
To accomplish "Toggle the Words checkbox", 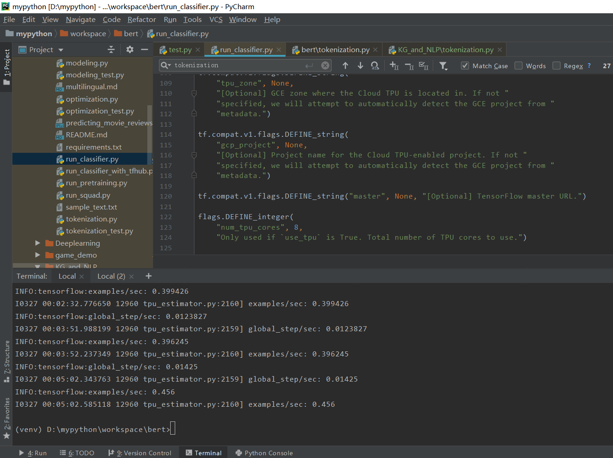I will click(x=518, y=65).
